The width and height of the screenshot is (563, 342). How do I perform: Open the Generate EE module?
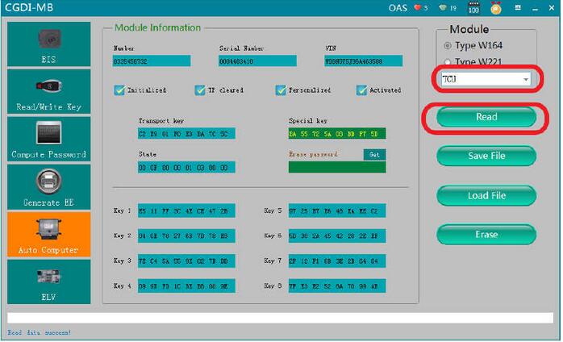tap(49, 187)
